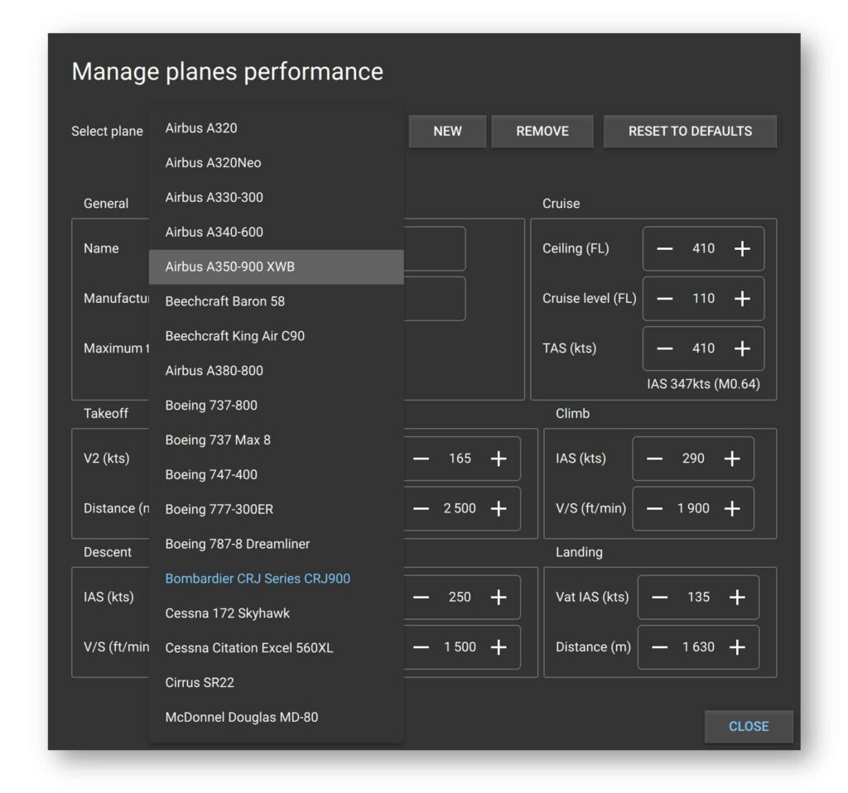Pick Boeing 747-400 entry
This screenshot has height=793, width=848.
coord(277,474)
